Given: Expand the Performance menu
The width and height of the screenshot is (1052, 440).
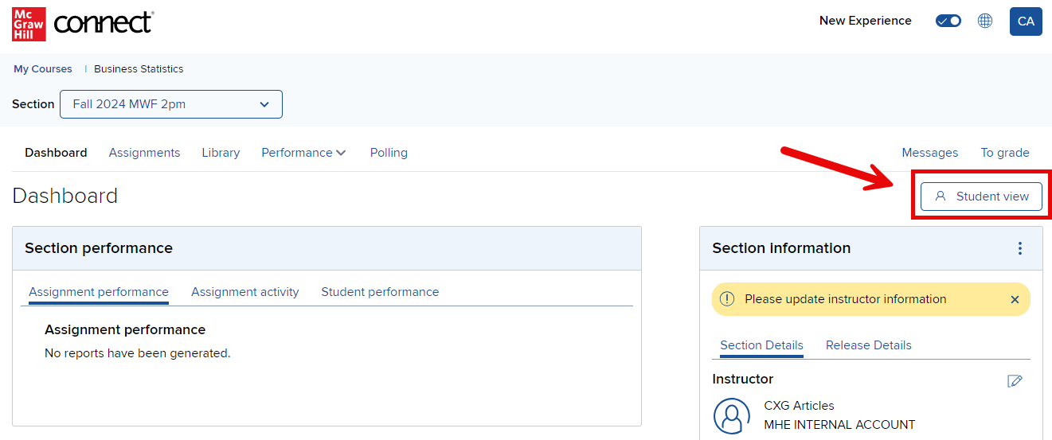Looking at the screenshot, I should coord(303,153).
